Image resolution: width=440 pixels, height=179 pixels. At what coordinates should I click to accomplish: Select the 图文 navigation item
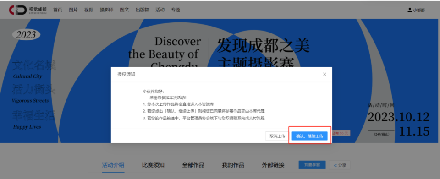(124, 10)
